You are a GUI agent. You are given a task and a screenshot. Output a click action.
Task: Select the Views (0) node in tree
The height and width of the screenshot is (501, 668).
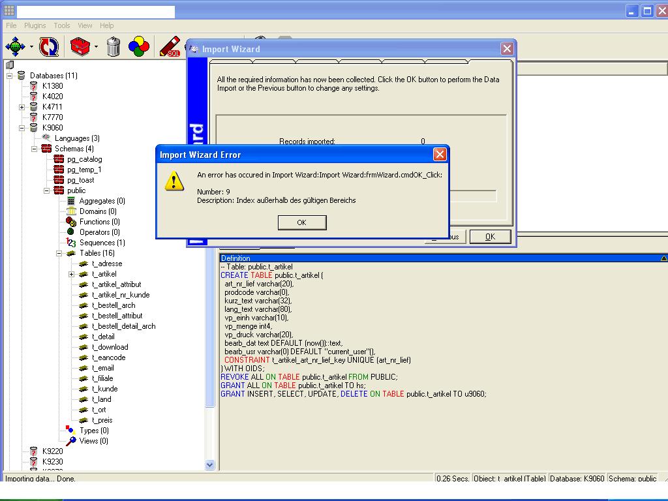point(93,441)
